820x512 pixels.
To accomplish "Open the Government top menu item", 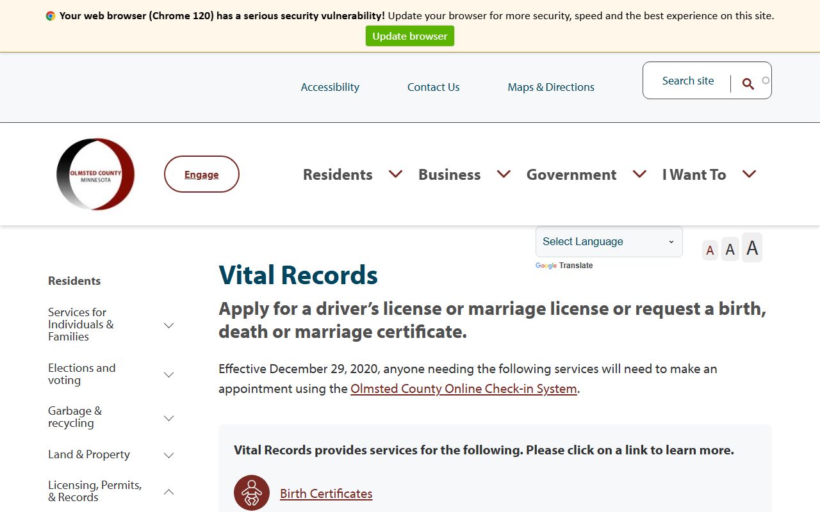I will tap(571, 174).
